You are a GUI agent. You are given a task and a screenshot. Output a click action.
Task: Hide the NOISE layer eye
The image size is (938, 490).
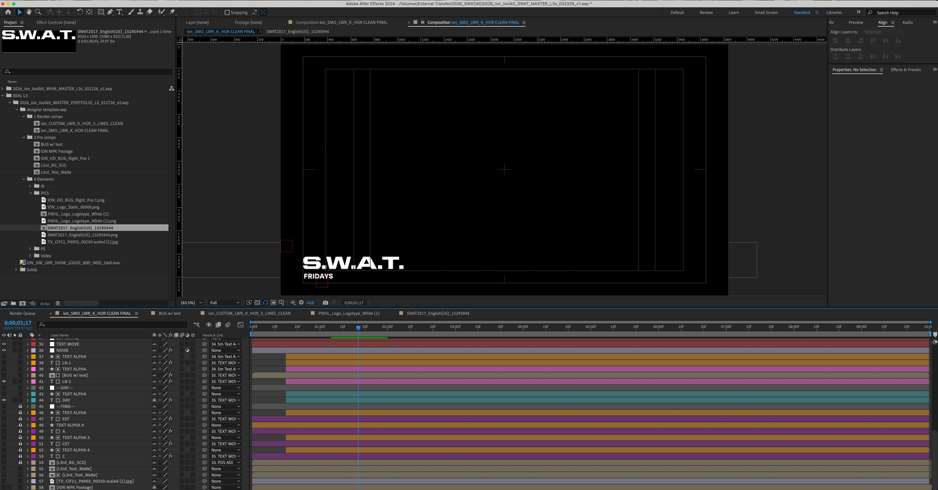coord(4,350)
